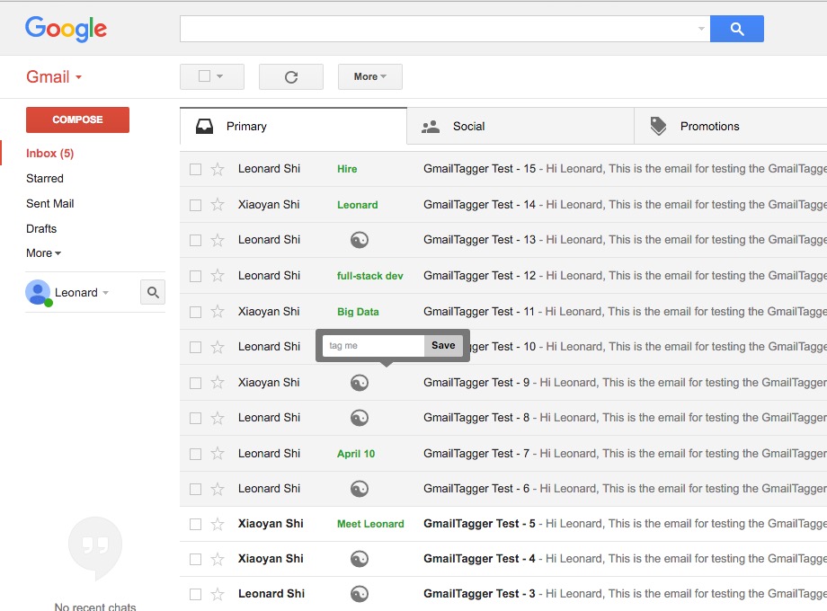Image resolution: width=827 pixels, height=611 pixels.
Task: Switch to the Social tab
Action: click(520, 127)
